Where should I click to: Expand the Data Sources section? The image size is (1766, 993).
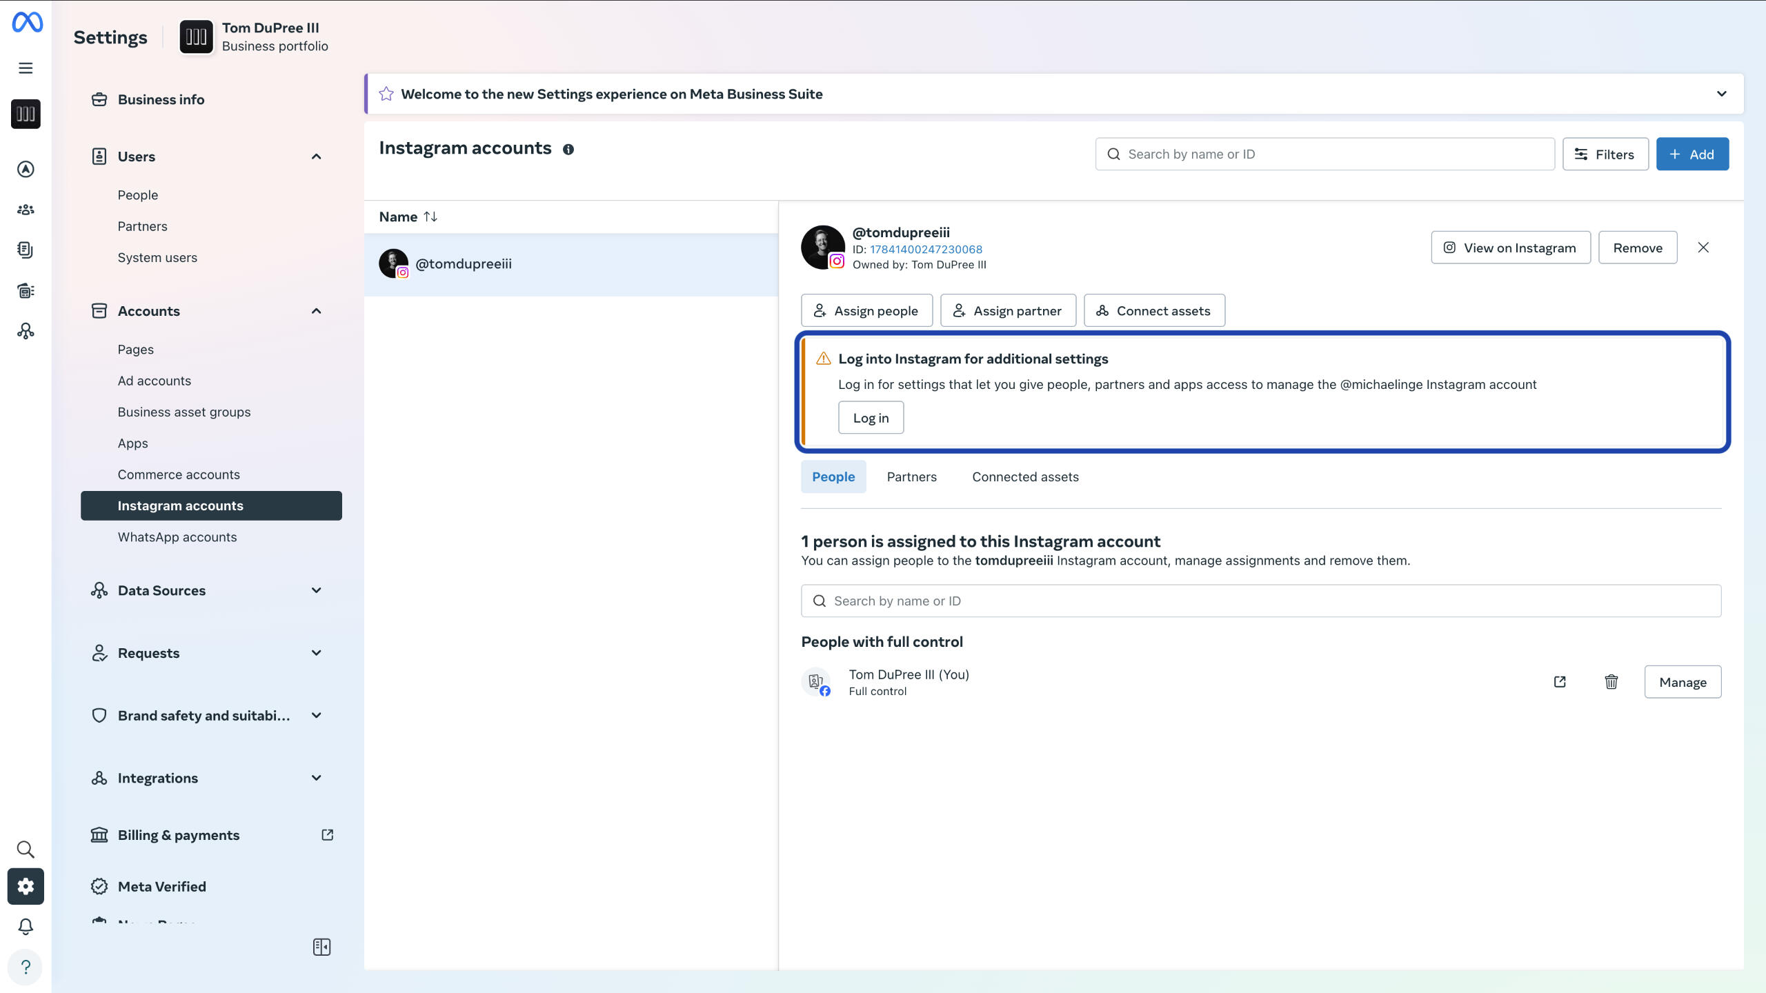316,590
